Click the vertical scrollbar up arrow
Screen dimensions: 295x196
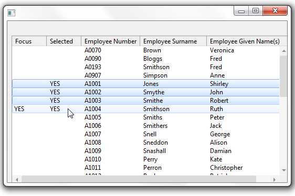pyautogui.click(x=284, y=51)
